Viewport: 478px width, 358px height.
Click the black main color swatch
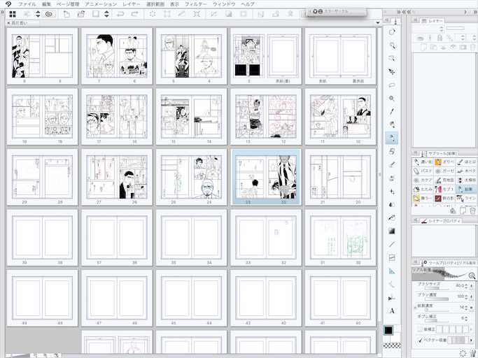[388, 331]
